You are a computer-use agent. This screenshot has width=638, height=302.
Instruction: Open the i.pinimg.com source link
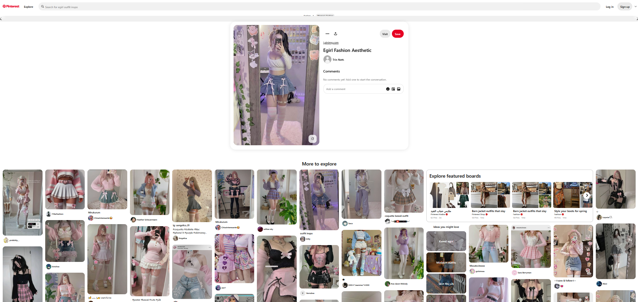[x=331, y=43]
